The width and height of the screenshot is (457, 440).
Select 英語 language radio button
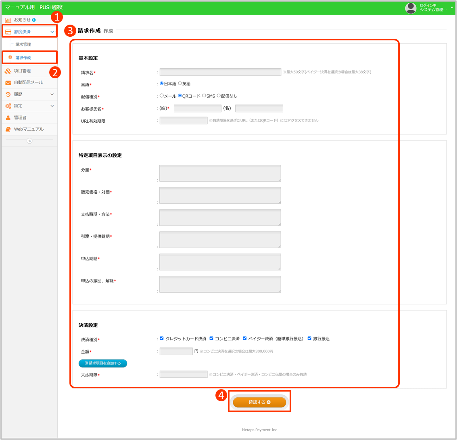[180, 84]
